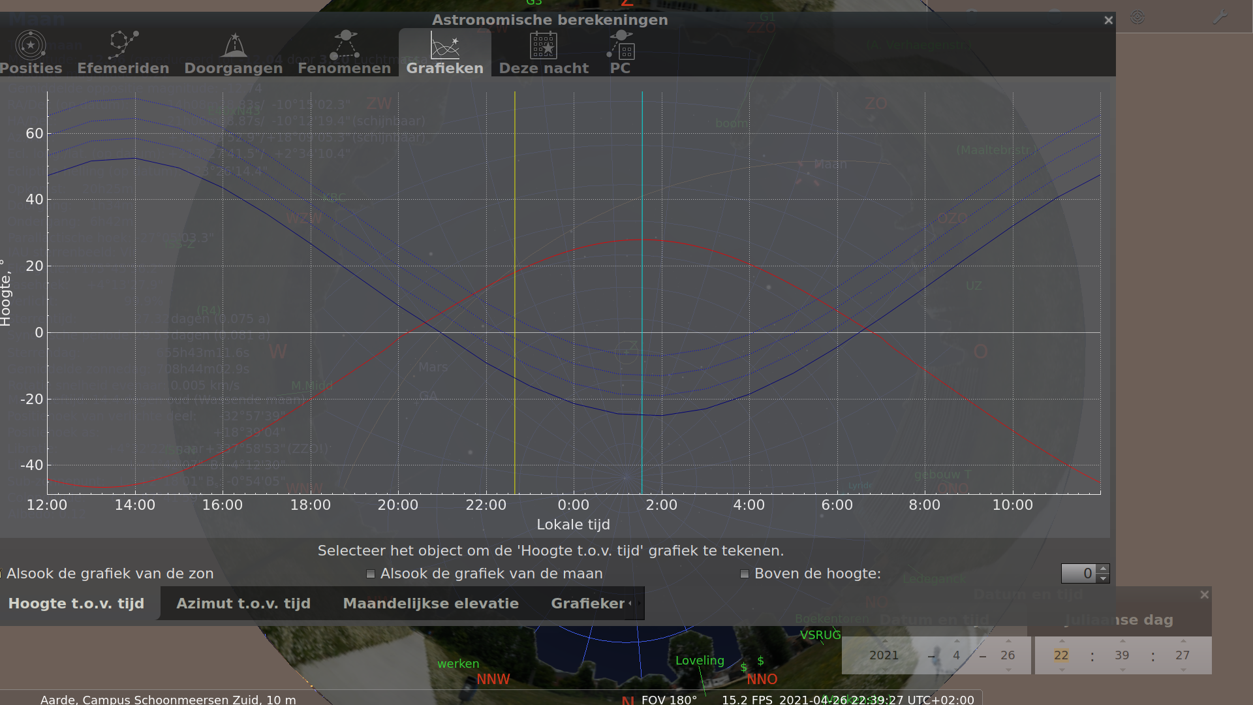Switch to the 'Azimut t.o.v. tijd' tab
The height and width of the screenshot is (705, 1253).
click(243, 603)
